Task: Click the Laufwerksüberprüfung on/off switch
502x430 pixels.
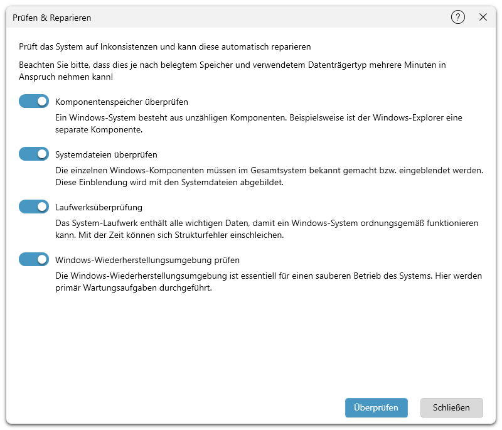Action: (33, 206)
